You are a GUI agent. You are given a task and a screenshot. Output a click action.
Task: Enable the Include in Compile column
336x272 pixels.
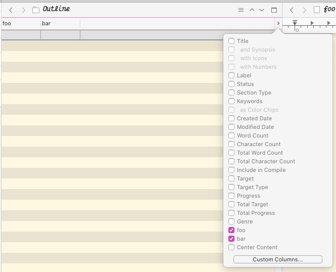(231, 170)
